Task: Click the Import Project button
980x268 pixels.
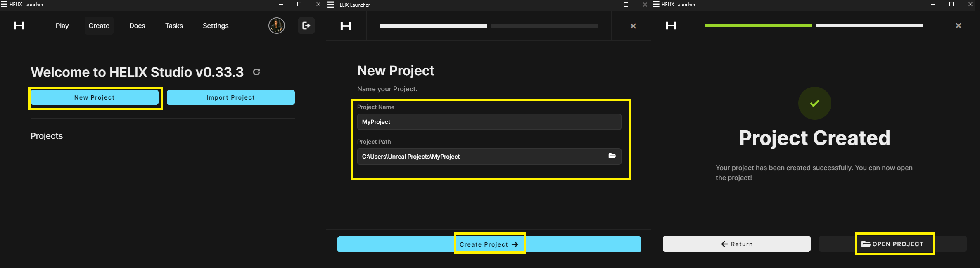Action: [230, 97]
